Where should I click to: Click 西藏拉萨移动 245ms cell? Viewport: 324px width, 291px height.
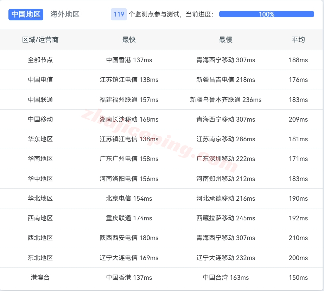(x=225, y=218)
